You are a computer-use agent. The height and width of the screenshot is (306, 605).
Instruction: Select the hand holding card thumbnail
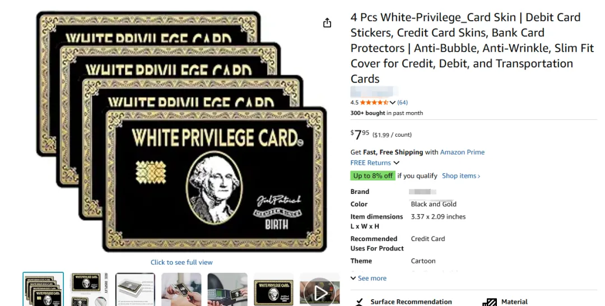182,289
